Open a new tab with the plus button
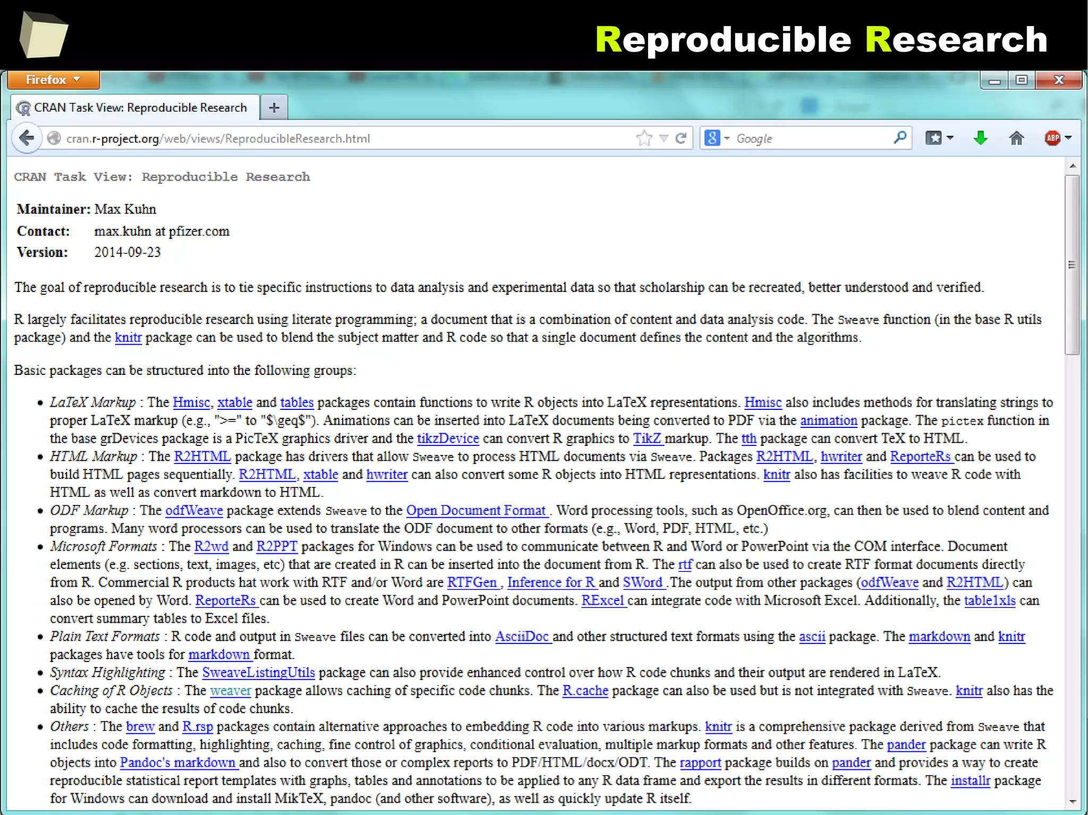 [x=274, y=108]
